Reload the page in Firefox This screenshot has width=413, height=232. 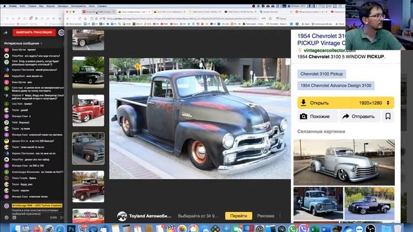(79, 19)
